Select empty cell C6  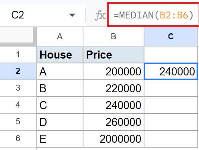pyautogui.click(x=171, y=139)
